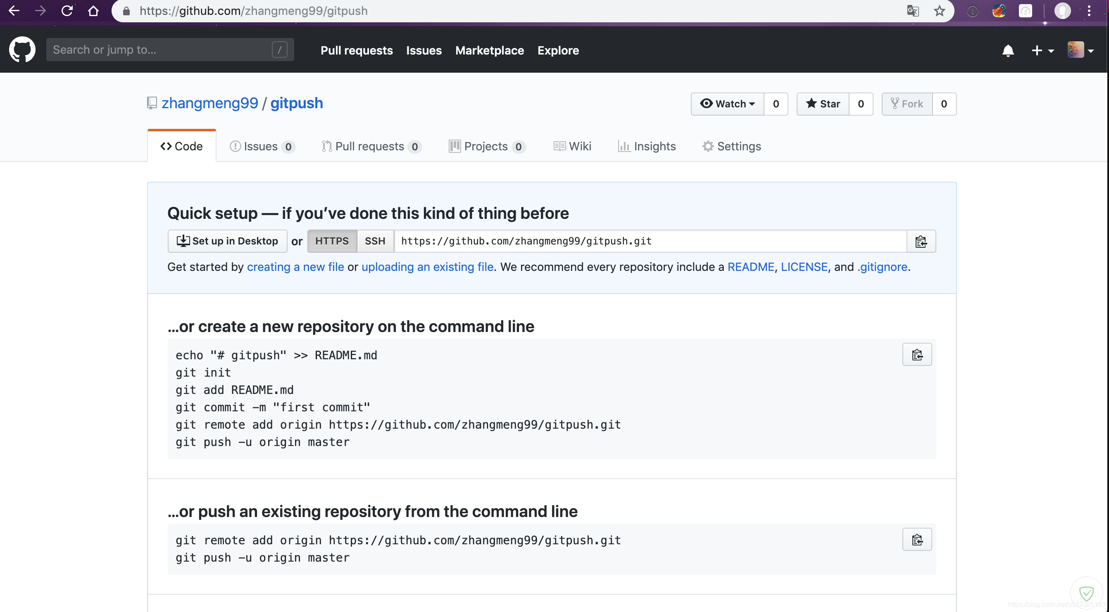Click the browser address bar URL
Viewport: 1109px width, 612px height.
(x=253, y=11)
